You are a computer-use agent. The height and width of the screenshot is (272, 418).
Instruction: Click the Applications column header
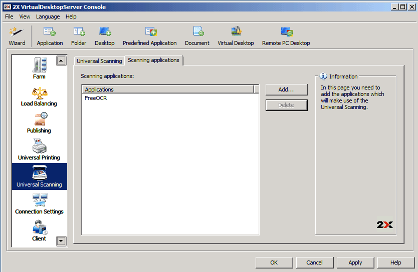[x=168, y=89]
